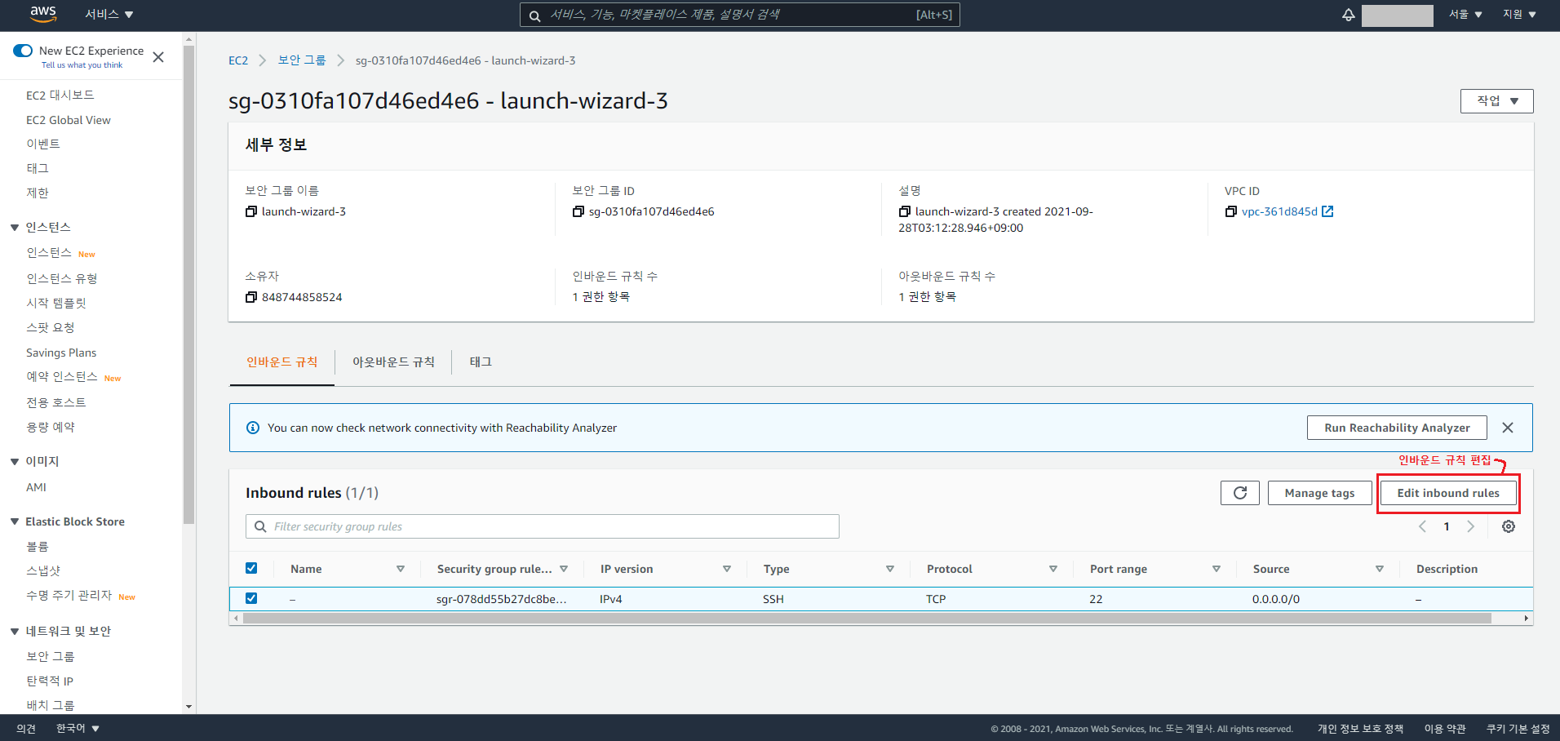Screen dimensions: 1560x741
Task: Open EC2 Global View in sidebar
Action: point(69,120)
